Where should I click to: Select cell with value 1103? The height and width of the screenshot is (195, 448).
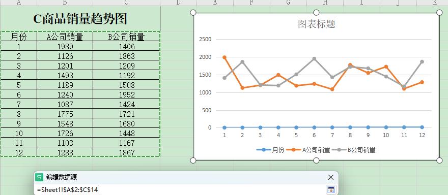[65, 143]
